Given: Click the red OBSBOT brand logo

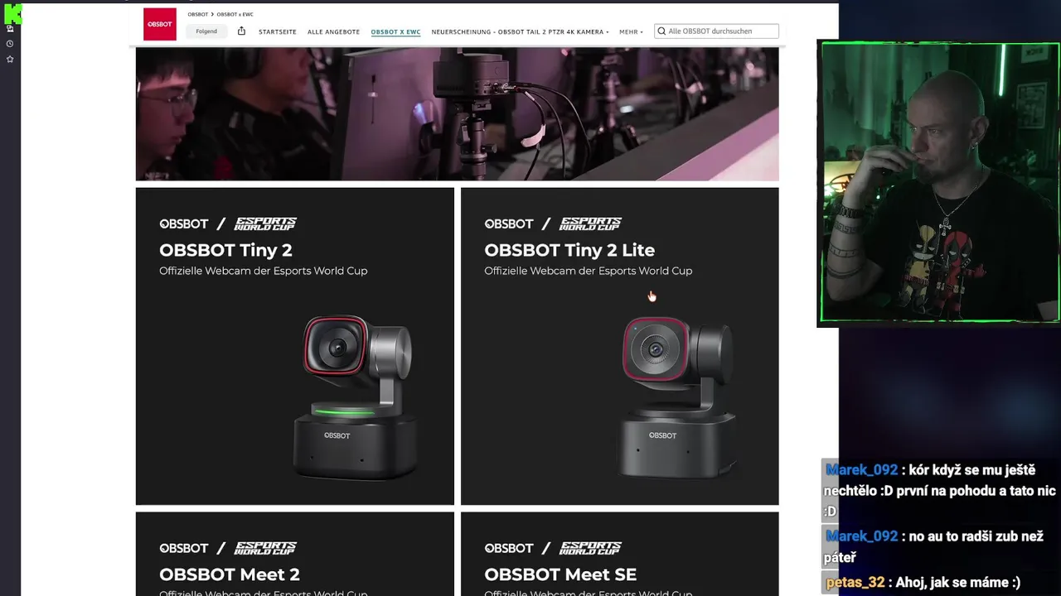Looking at the screenshot, I should coord(160,24).
